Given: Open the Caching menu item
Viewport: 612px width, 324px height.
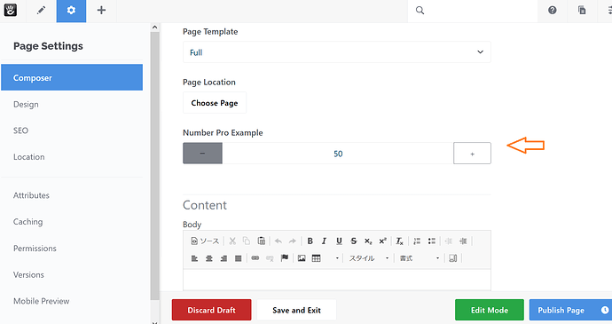Looking at the screenshot, I should coord(28,222).
